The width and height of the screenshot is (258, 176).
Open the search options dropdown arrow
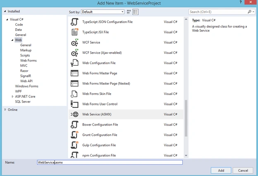point(253,12)
